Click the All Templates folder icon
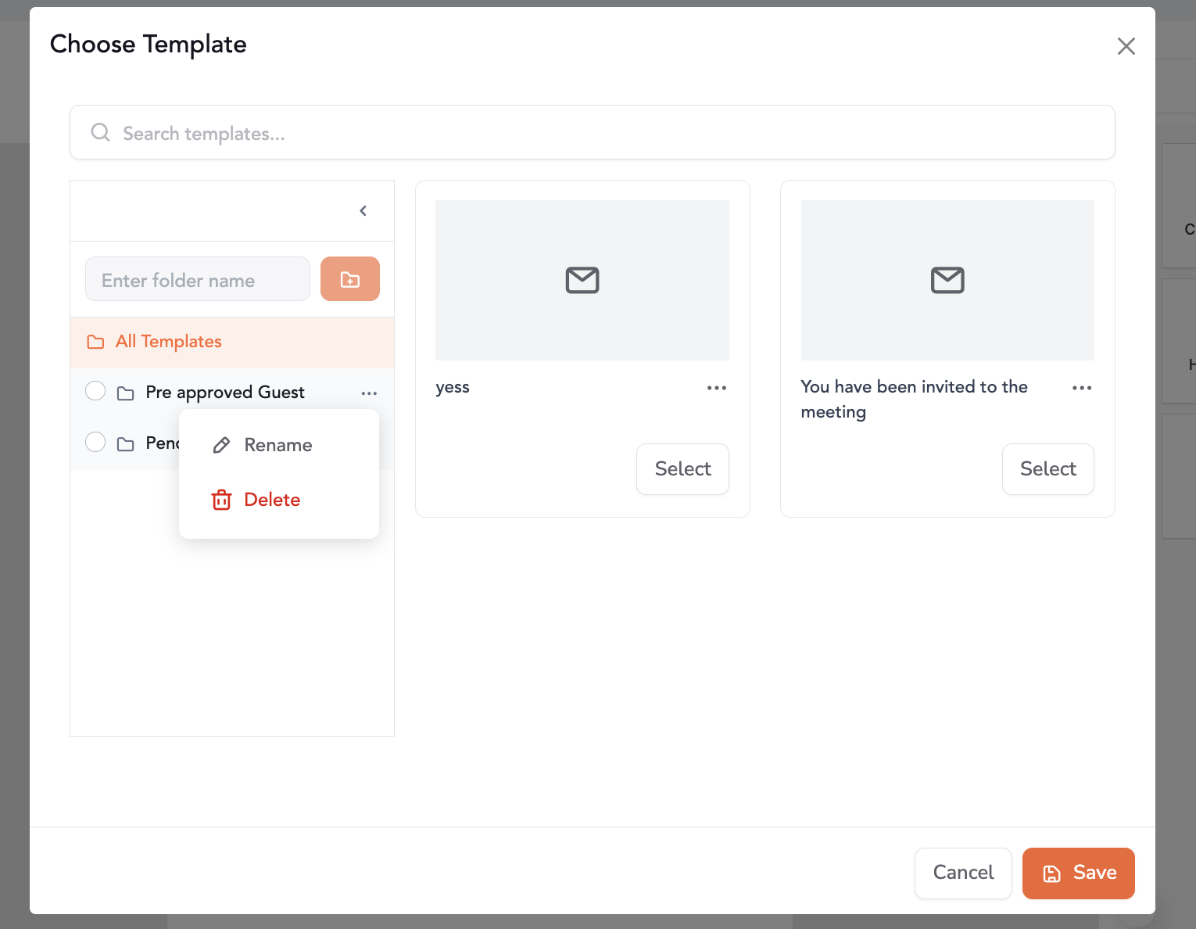 (95, 342)
